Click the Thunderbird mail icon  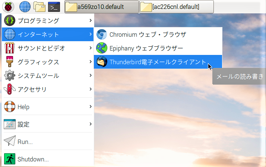[102, 62]
